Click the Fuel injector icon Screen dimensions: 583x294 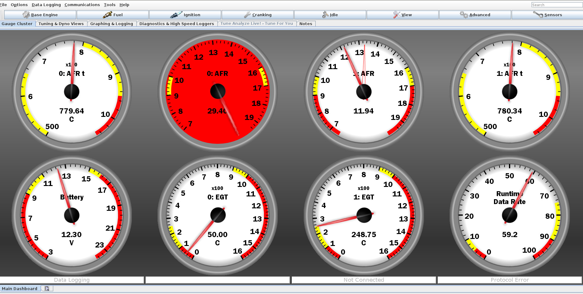(x=107, y=15)
